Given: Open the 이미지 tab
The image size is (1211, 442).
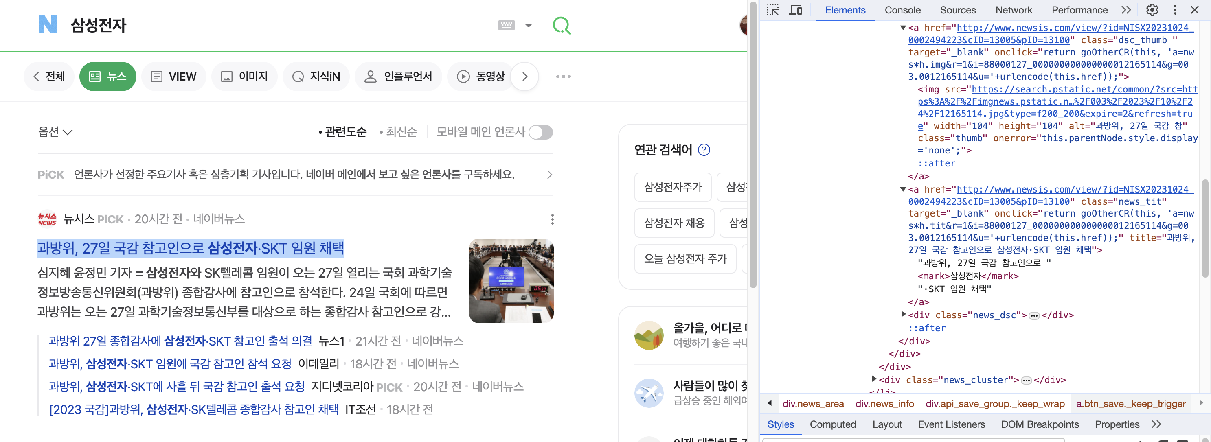Looking at the screenshot, I should [244, 77].
